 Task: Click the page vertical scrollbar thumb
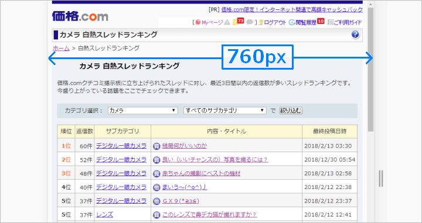[x=370, y=69]
